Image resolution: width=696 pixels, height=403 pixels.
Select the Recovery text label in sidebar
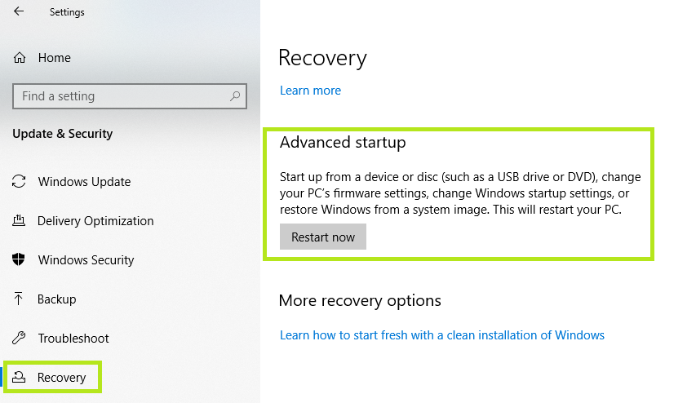pos(61,378)
